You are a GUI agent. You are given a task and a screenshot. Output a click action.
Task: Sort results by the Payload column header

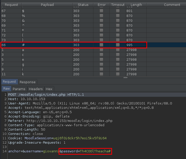pos(47,5)
